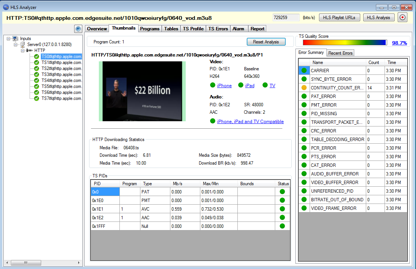Image resolution: width=416 pixels, height=269 pixels.
Task: Click the green dot next to the iPad link
Action: pyautogui.click(x=241, y=85)
